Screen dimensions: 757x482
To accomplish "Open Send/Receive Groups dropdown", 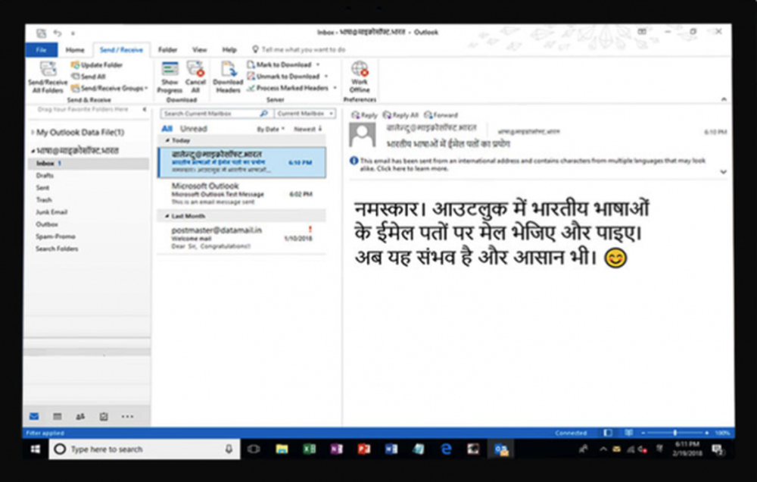I will click(110, 88).
